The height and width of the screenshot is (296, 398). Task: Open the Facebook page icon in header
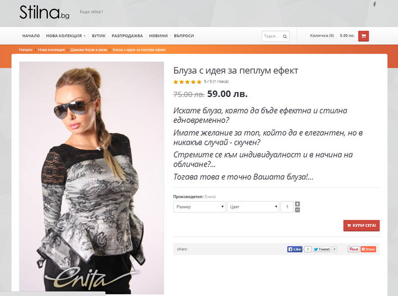coord(375,4)
